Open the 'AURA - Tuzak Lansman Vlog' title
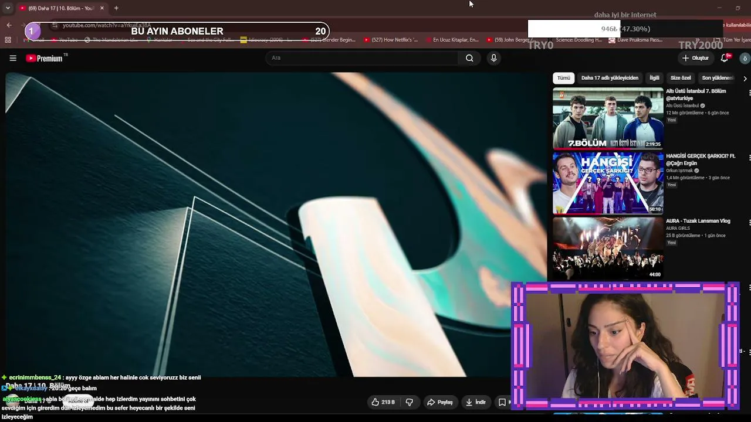Viewport: 751px width, 422px height. point(698,221)
